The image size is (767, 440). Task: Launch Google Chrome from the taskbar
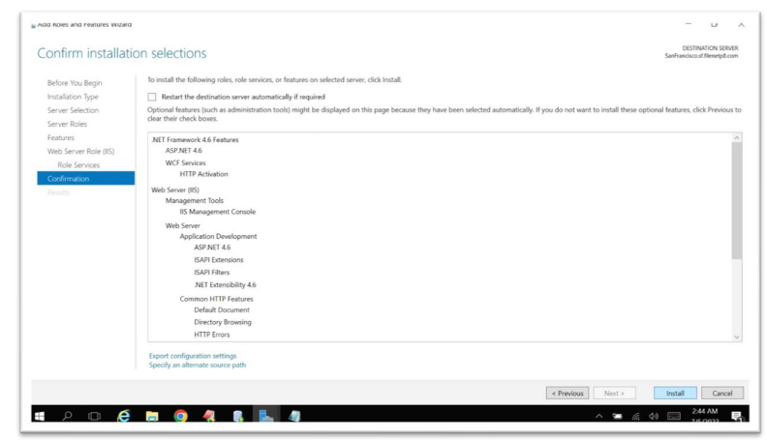(x=180, y=416)
